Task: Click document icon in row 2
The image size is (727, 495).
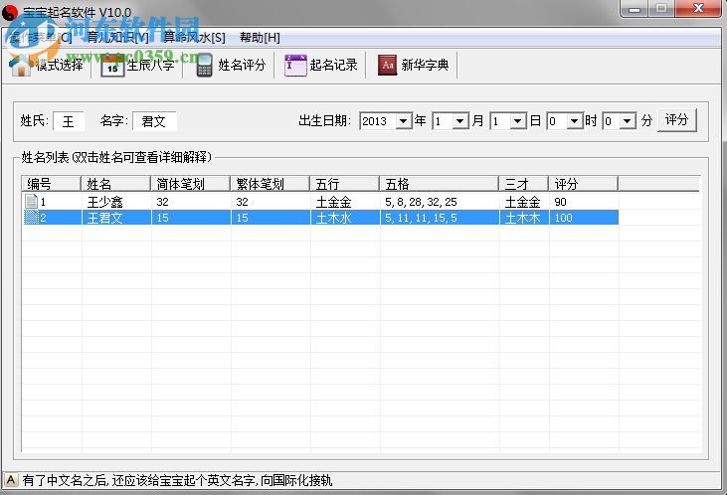Action: tap(32, 218)
